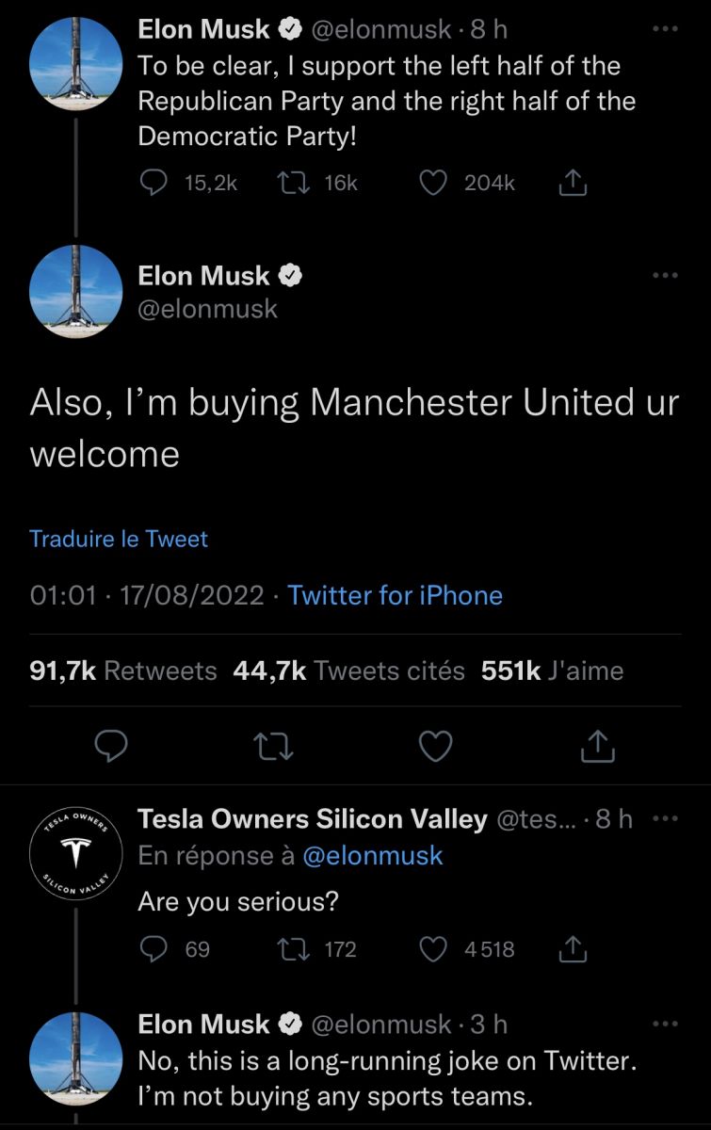Open more options for Tesla Owners reply

point(665,819)
